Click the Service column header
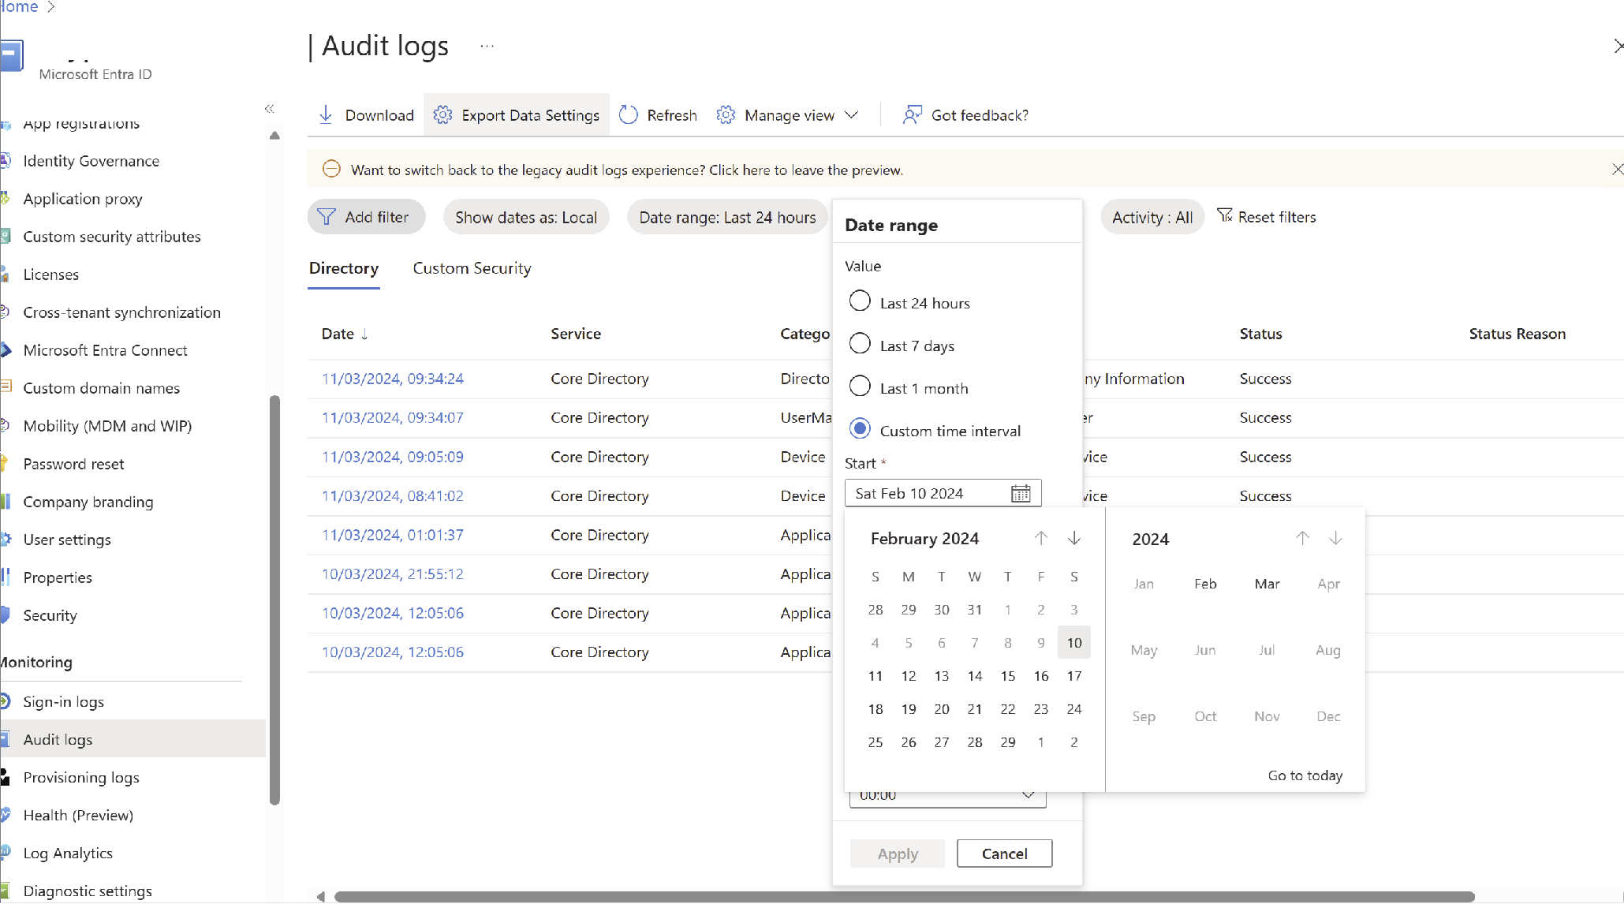 coord(576,334)
